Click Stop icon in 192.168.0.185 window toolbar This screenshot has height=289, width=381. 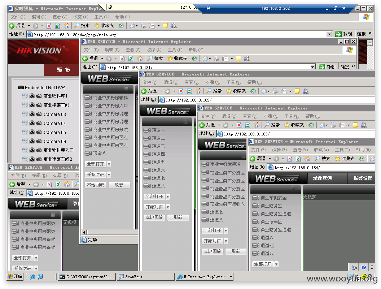click(49, 184)
